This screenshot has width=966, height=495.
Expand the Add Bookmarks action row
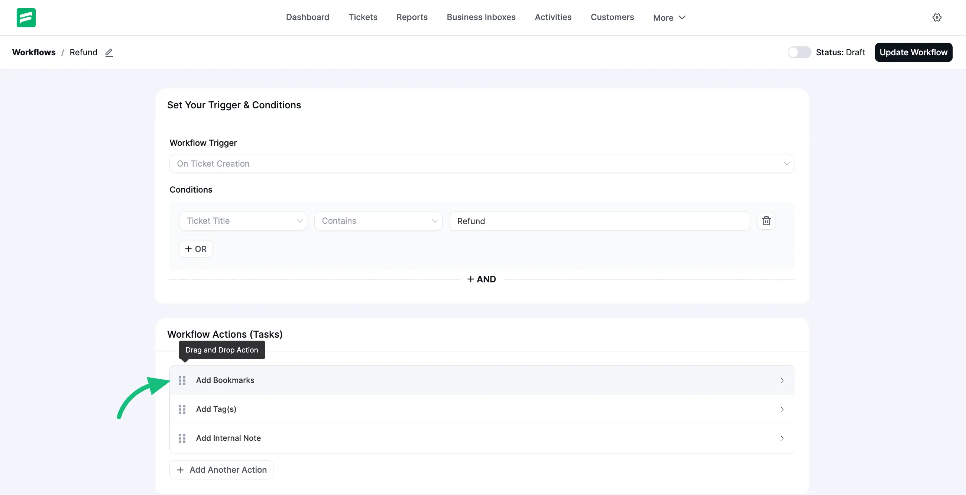pyautogui.click(x=782, y=380)
